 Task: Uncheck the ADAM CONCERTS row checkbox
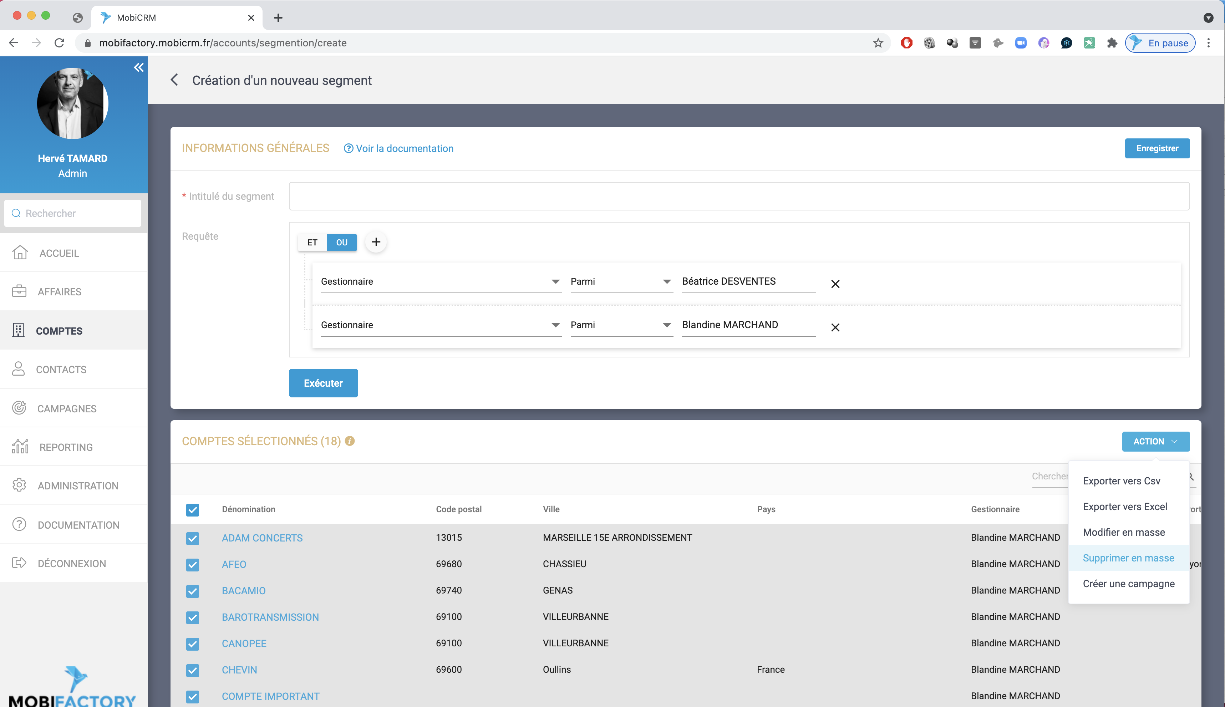coord(192,538)
